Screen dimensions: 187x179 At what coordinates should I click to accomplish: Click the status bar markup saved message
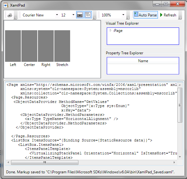click(90, 172)
